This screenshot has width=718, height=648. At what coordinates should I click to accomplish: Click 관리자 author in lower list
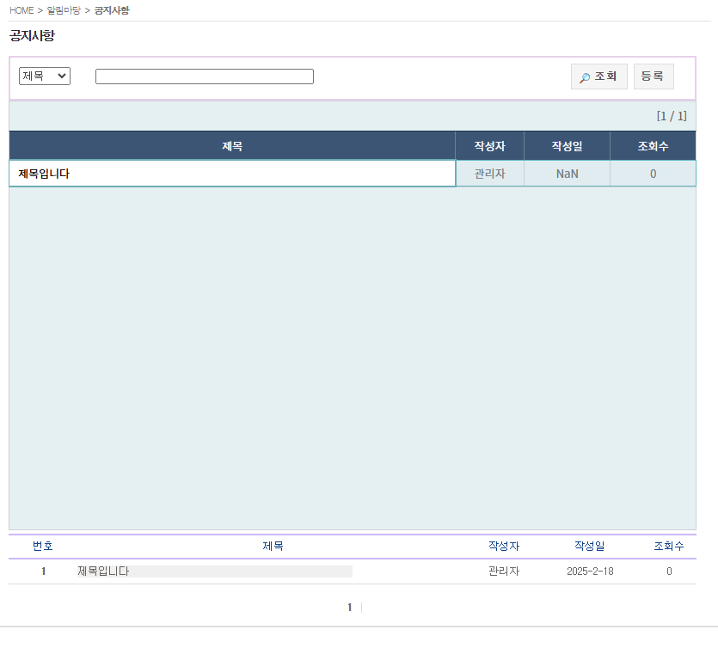[504, 572]
